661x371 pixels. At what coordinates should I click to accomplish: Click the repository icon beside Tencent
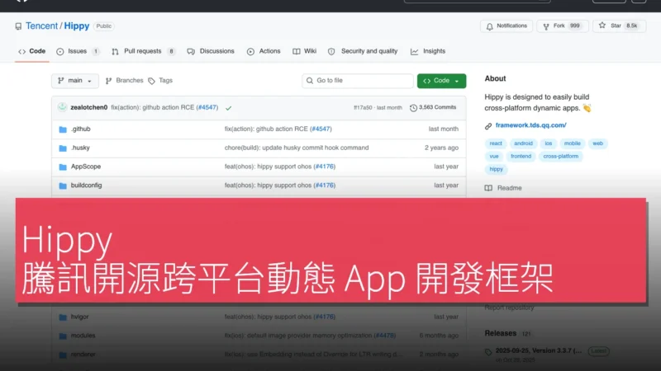pyautogui.click(x=18, y=26)
